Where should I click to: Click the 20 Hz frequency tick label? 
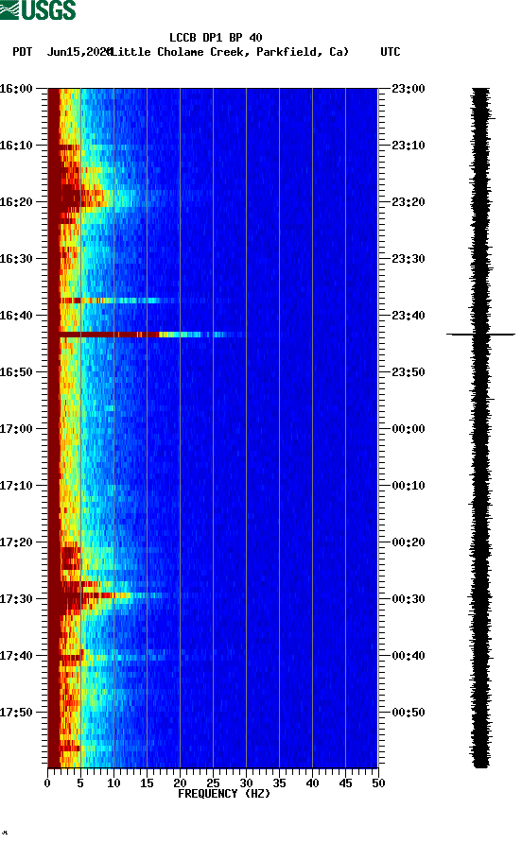pyautogui.click(x=180, y=783)
